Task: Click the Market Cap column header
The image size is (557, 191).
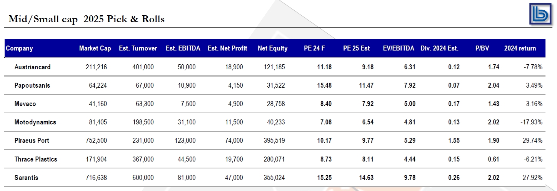Action: coord(95,49)
